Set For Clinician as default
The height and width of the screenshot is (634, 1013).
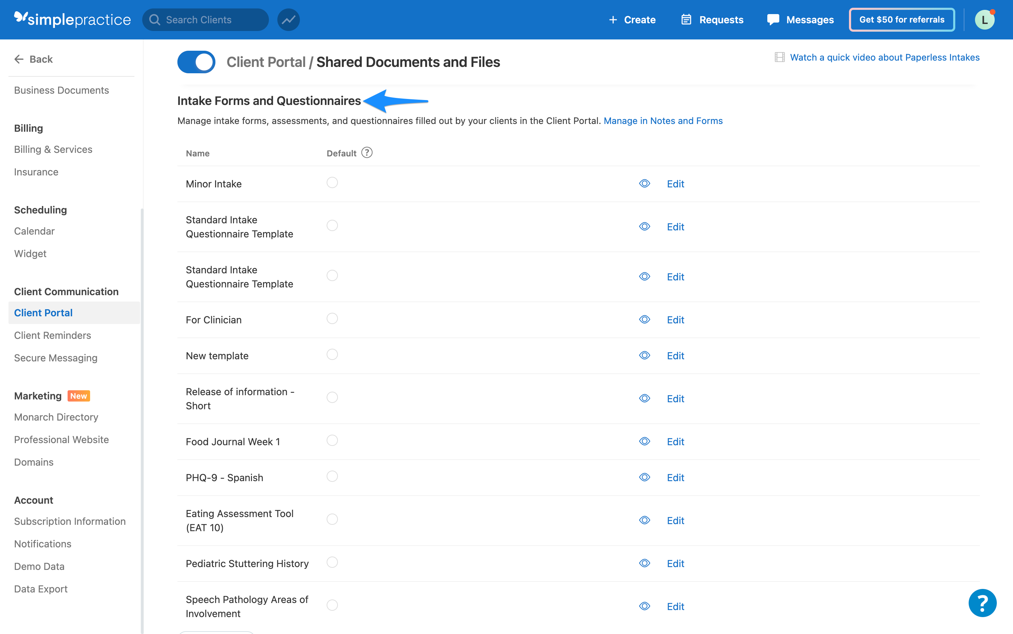(x=332, y=318)
